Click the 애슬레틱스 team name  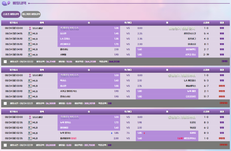pyautogui.click(x=191, y=86)
